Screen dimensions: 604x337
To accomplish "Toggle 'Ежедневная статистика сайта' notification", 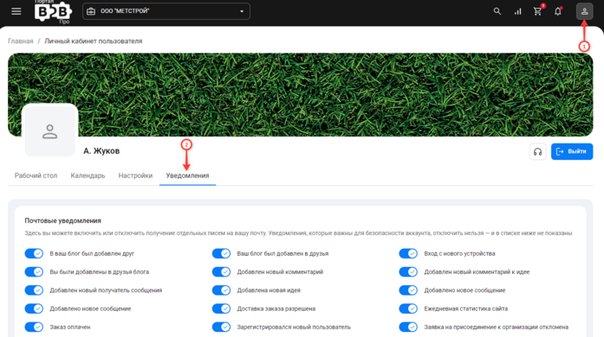I will tap(408, 308).
